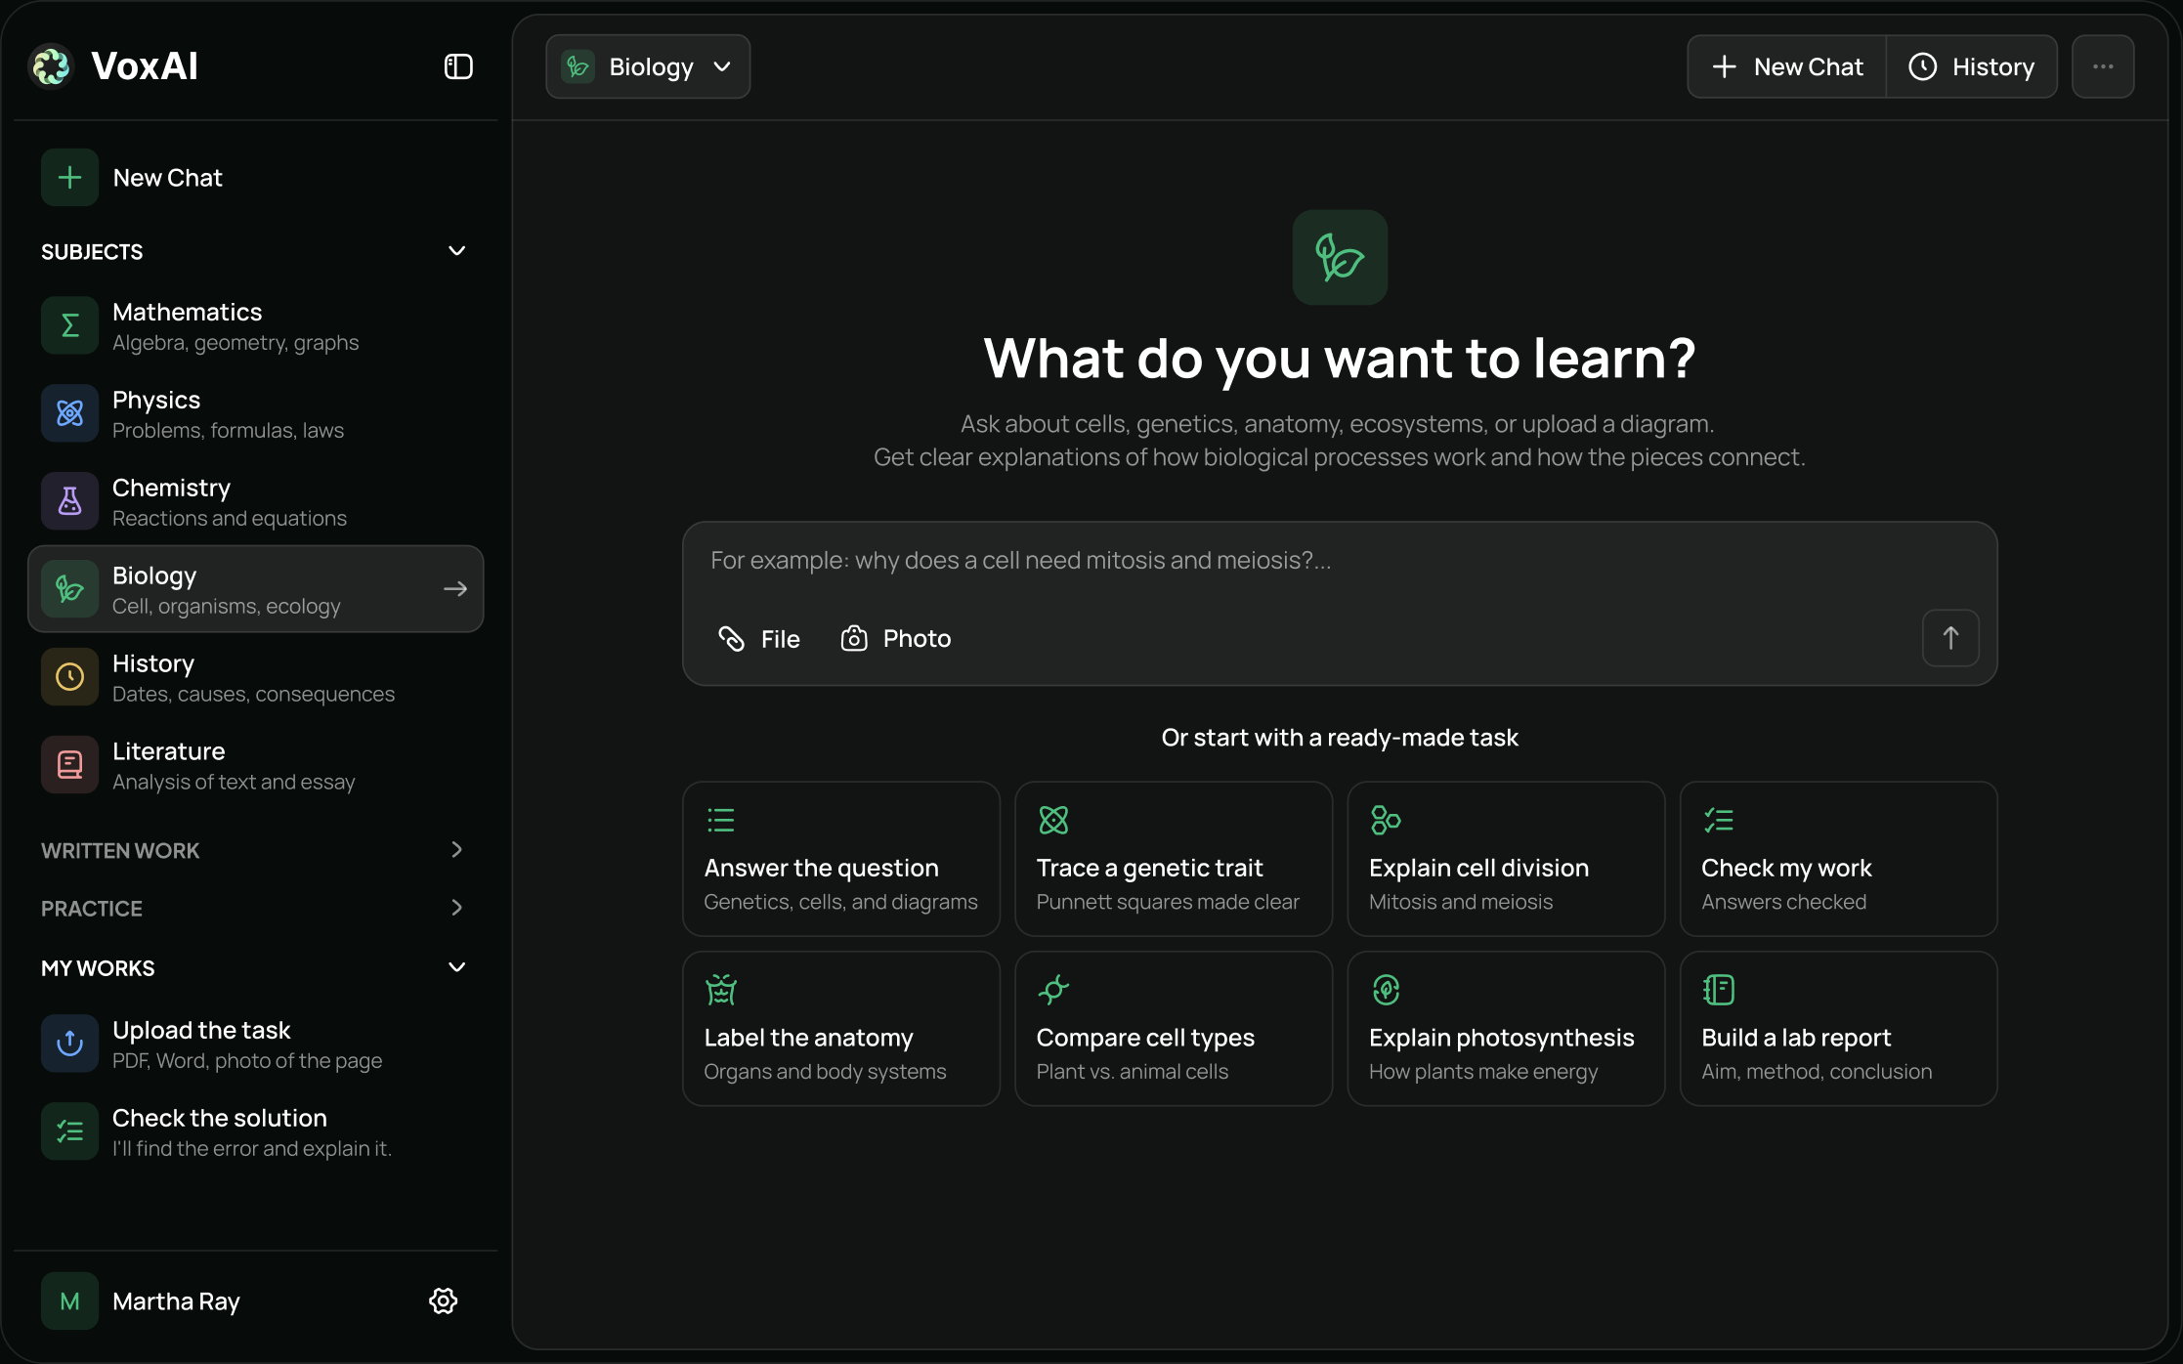Click the icon on the Compare cell types card
Screen dimensions: 2183x1364
[x=1053, y=990]
